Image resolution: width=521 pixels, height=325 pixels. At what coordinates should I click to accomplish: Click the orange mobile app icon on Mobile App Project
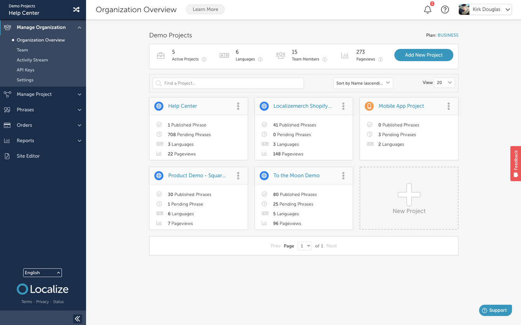click(369, 106)
